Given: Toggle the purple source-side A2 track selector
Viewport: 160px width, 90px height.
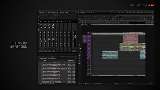Looking at the screenshot, I should 85,41.
